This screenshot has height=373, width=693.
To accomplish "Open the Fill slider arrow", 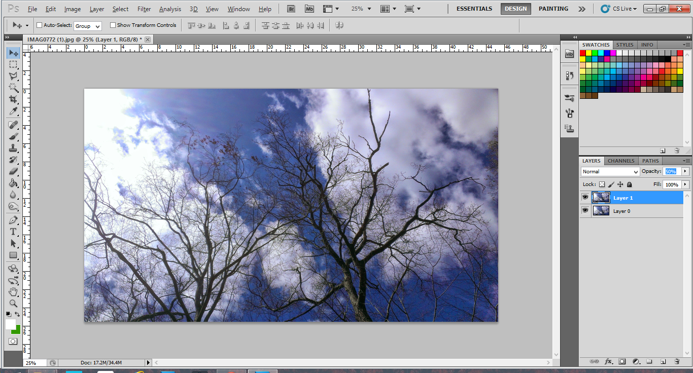I will (685, 184).
